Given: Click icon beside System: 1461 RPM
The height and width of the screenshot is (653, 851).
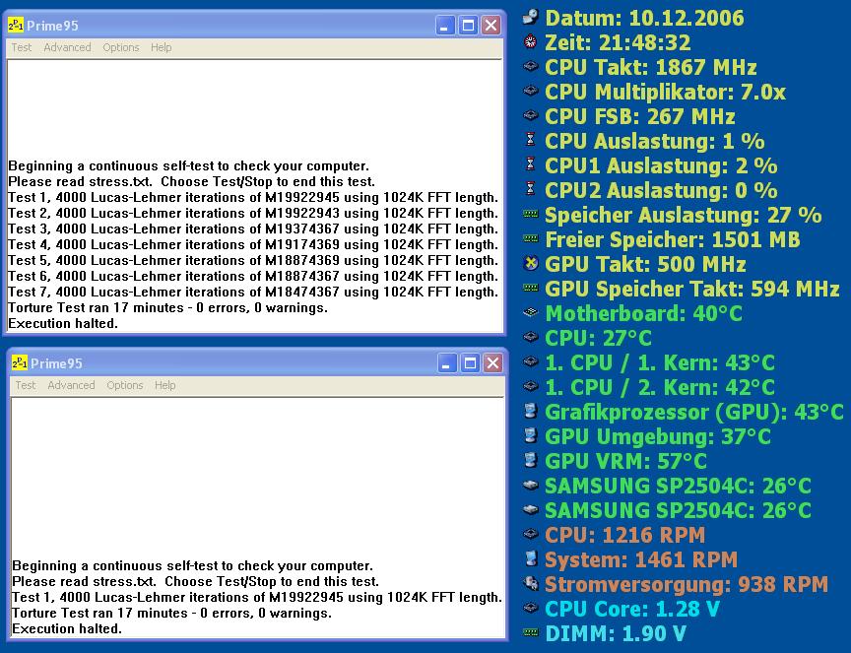Looking at the screenshot, I should point(531,558).
